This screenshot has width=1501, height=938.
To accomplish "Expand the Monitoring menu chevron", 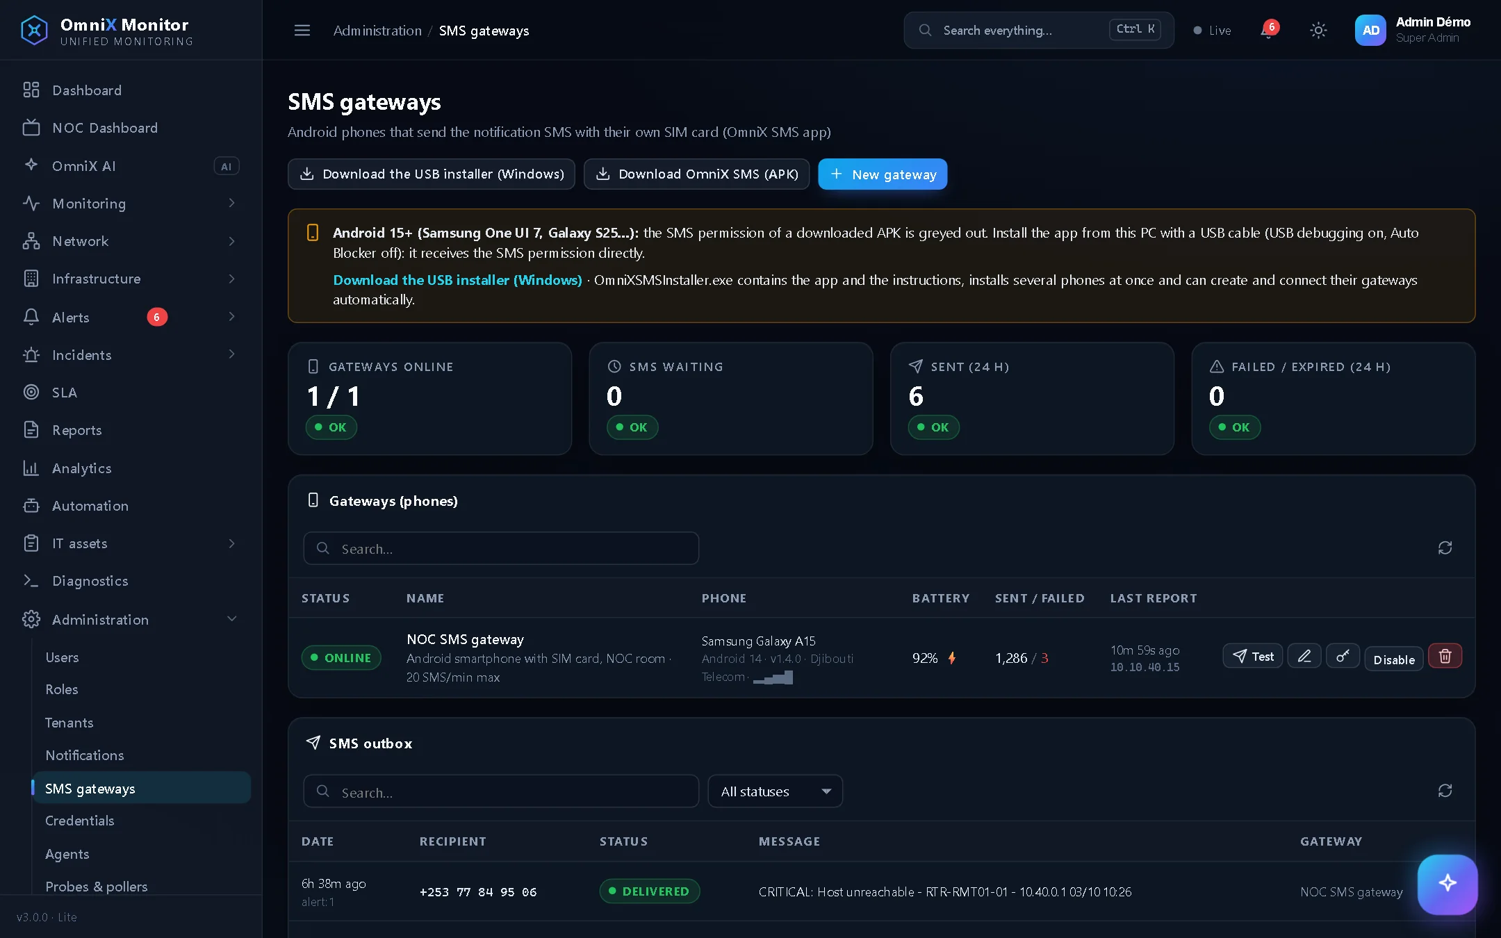I will tap(232, 203).
